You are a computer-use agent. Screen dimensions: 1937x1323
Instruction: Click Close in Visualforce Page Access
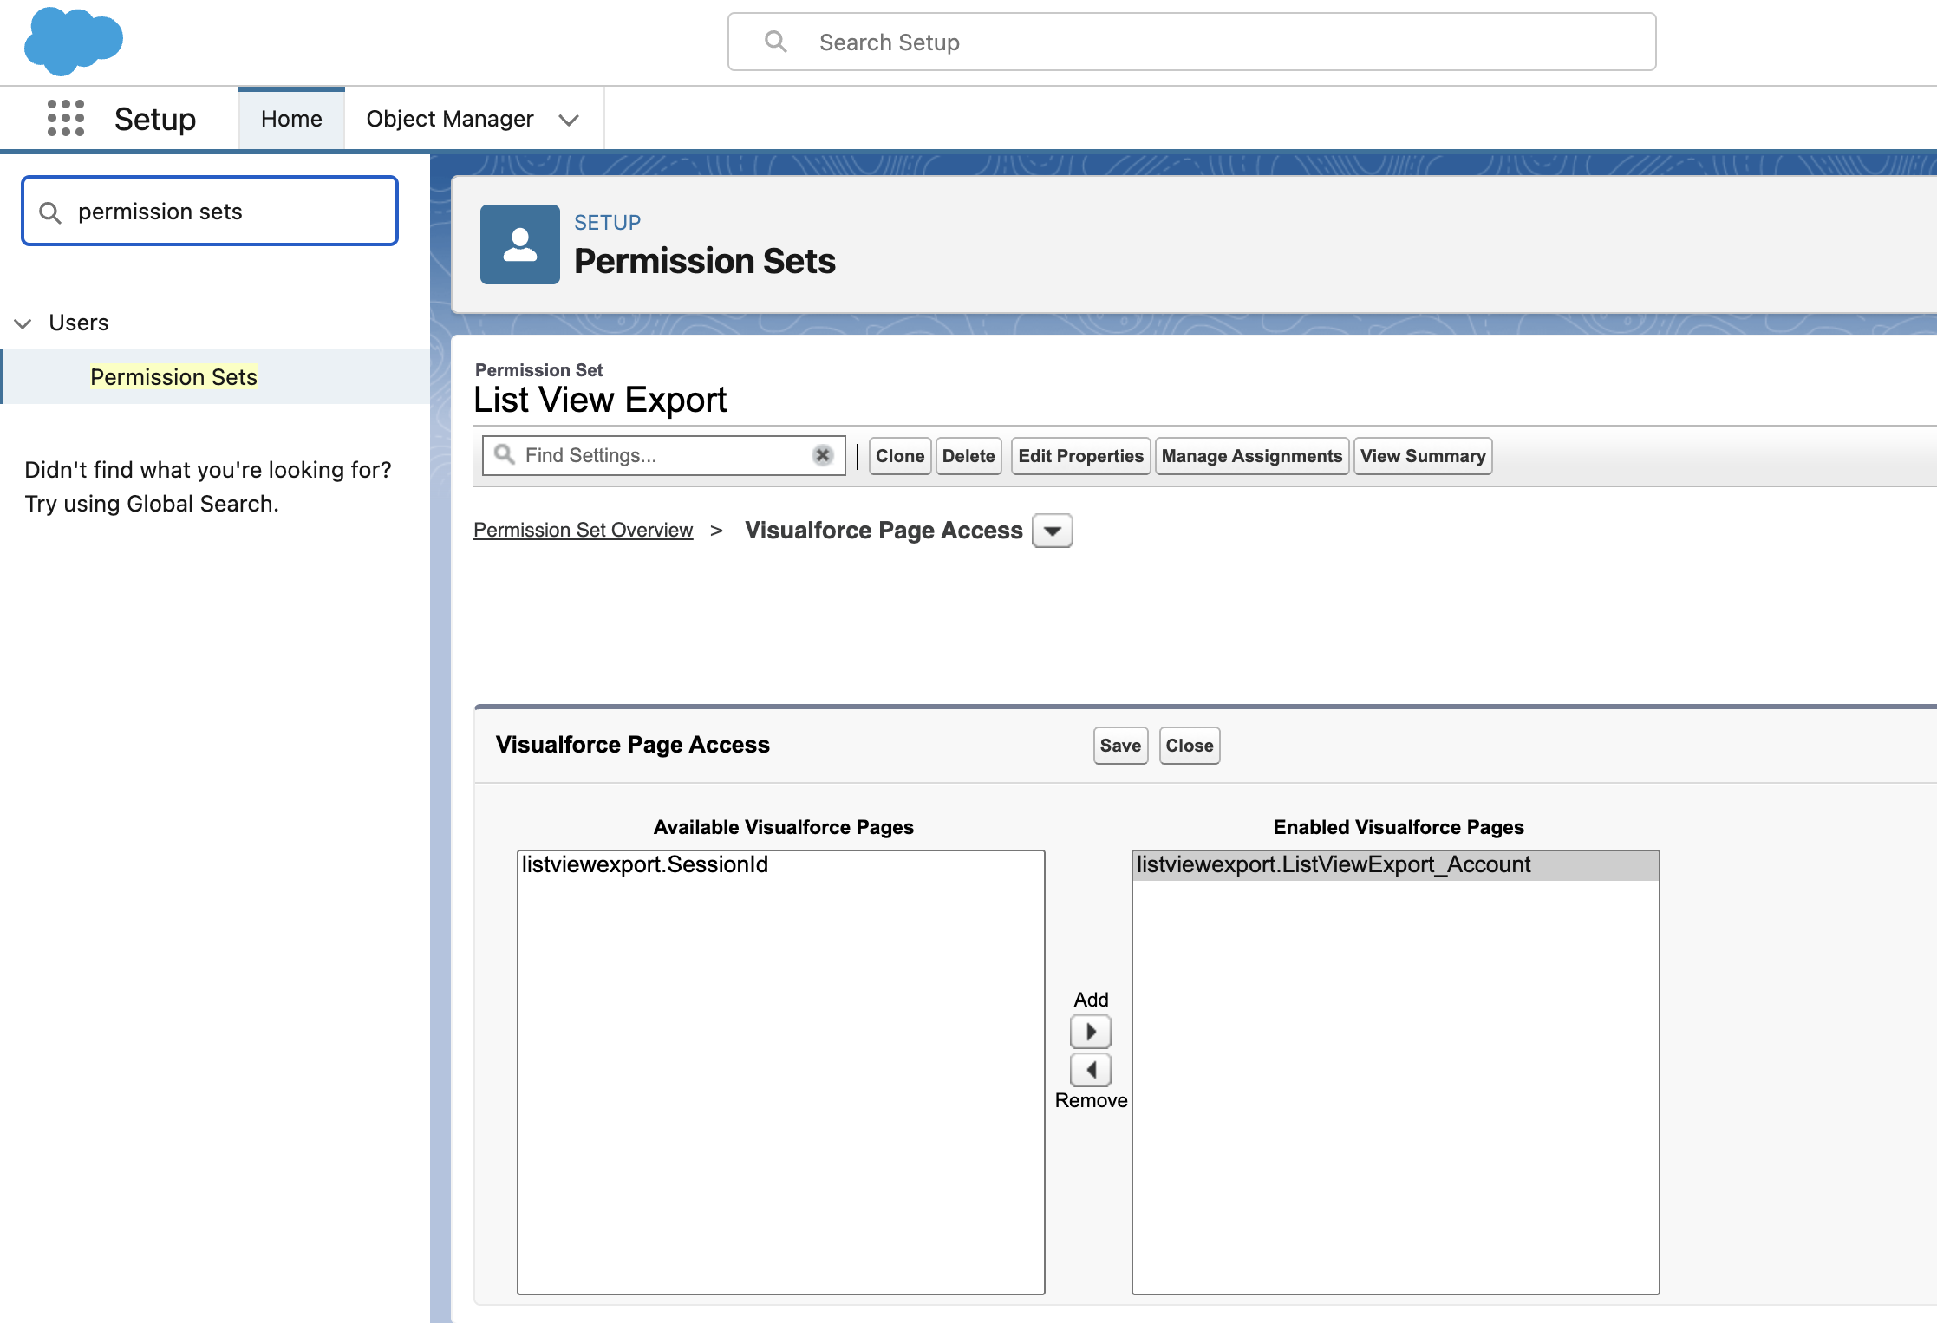tap(1190, 746)
